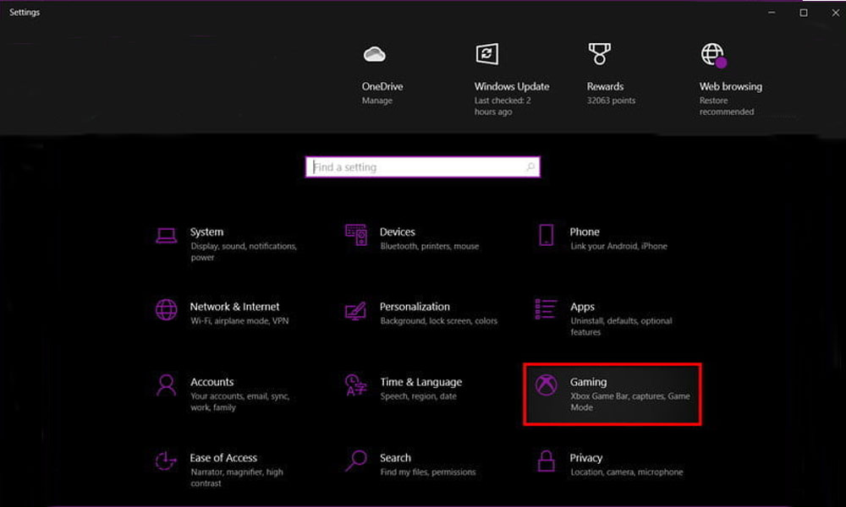The height and width of the screenshot is (507, 846).
Task: Select the Gaming Xbox icon
Action: pyautogui.click(x=546, y=385)
